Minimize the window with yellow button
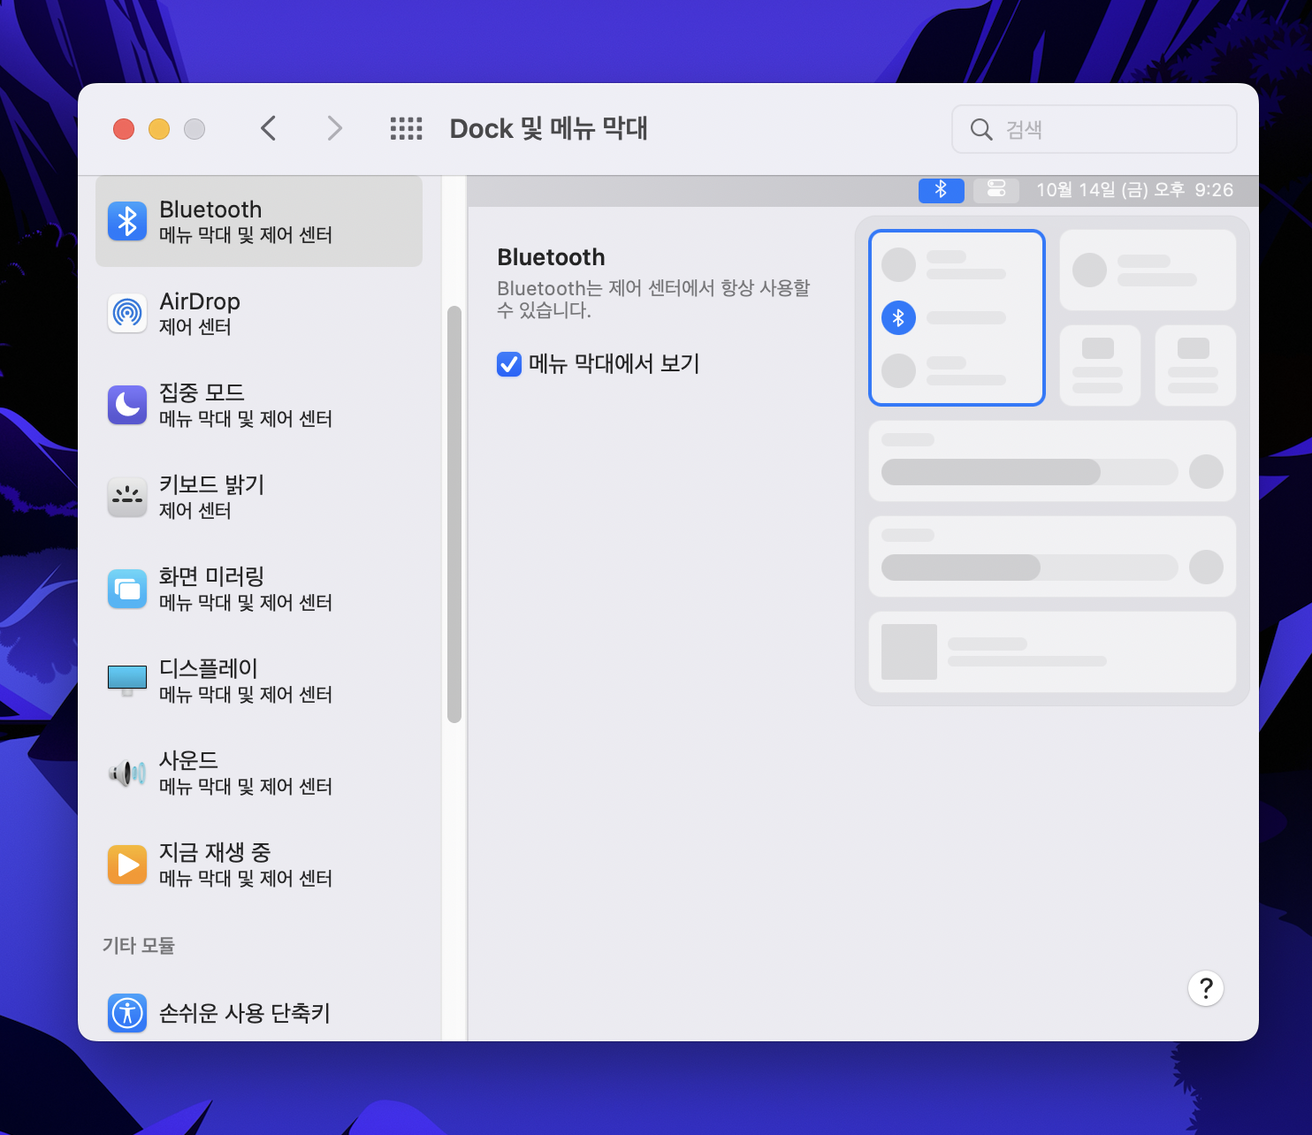Viewport: 1312px width, 1135px height. (159, 129)
